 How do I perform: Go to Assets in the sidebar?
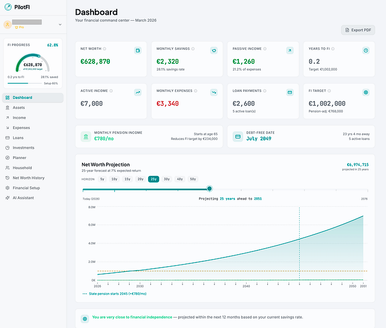point(33,108)
